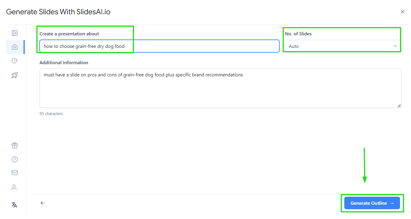Click the 'No. of Slides' label
The image size is (411, 219).
coord(298,34)
